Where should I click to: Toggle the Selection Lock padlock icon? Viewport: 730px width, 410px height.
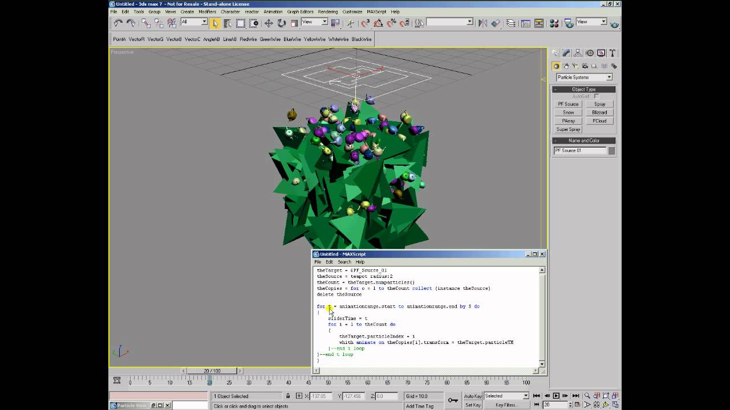coord(288,396)
